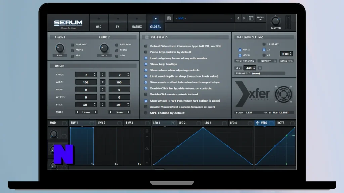Click the MASTER volume knob
Viewport: 344px width, 193px height.
point(275,21)
